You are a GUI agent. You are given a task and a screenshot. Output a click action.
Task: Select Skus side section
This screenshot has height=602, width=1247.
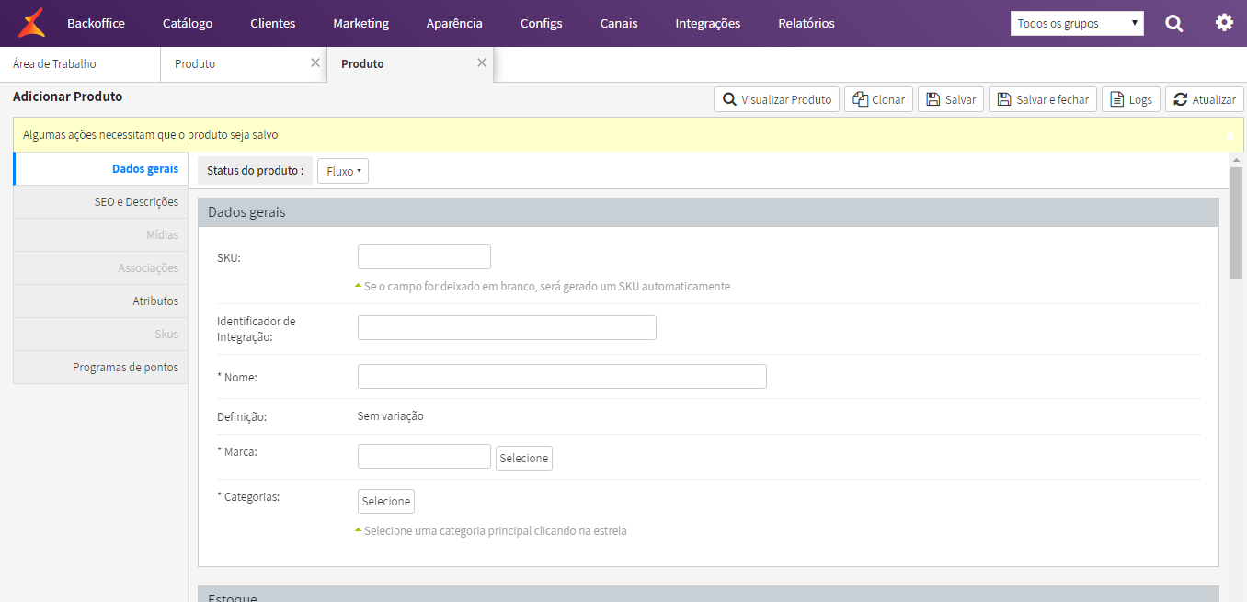[x=101, y=335]
